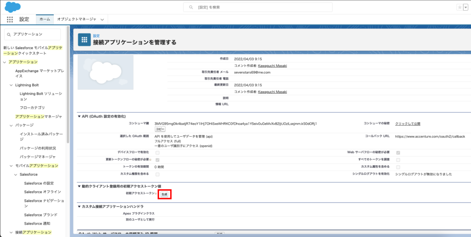Collapse the API (OAuth 設定の有効化) section
Image resolution: width=471 pixels, height=237 pixels.
click(x=79, y=116)
